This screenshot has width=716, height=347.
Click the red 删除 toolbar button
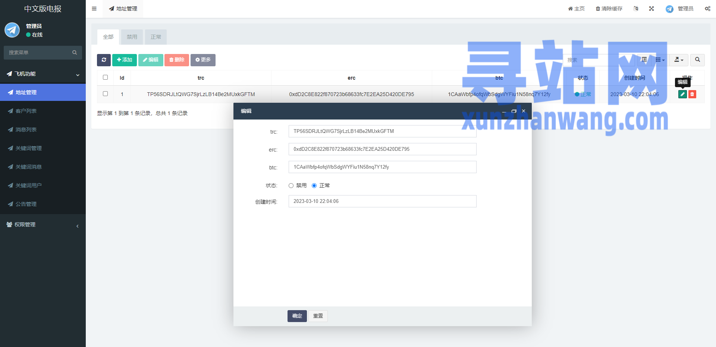177,60
